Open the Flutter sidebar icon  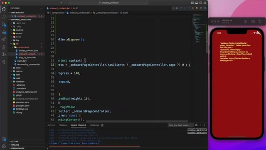pyautogui.click(x=4, y=62)
